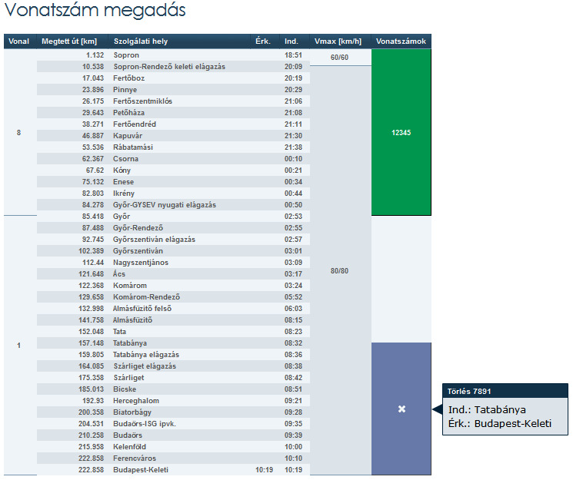This screenshot has height=480, width=583.
Task: Select the Tata station row
Action: pyautogui.click(x=173, y=331)
